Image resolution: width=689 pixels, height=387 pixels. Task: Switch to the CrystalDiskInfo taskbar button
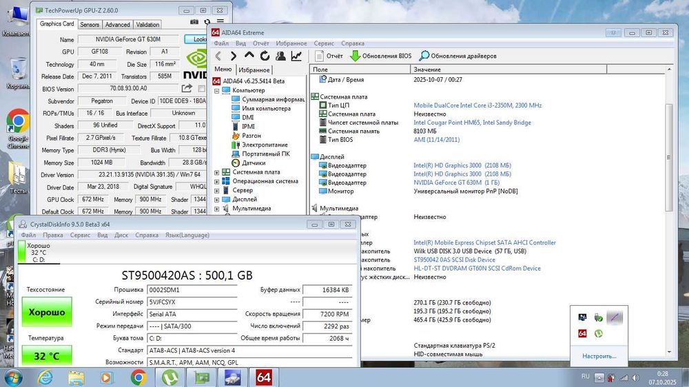[x=232, y=377]
